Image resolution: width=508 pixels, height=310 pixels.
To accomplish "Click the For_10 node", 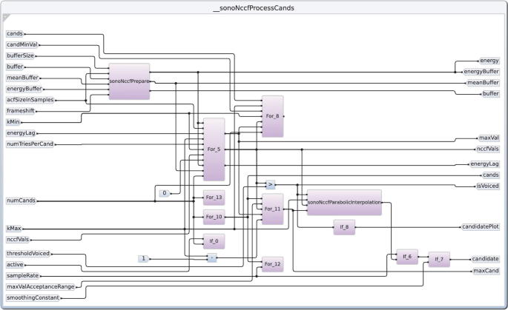I will 214,217.
